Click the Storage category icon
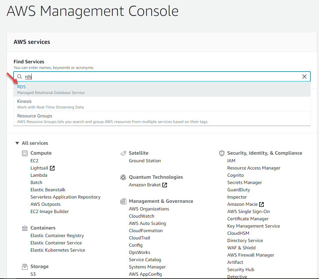The width and height of the screenshot is (319, 279). coord(24,266)
